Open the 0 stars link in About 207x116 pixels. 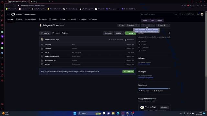(144, 44)
